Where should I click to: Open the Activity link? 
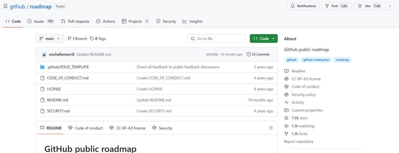point(294,102)
